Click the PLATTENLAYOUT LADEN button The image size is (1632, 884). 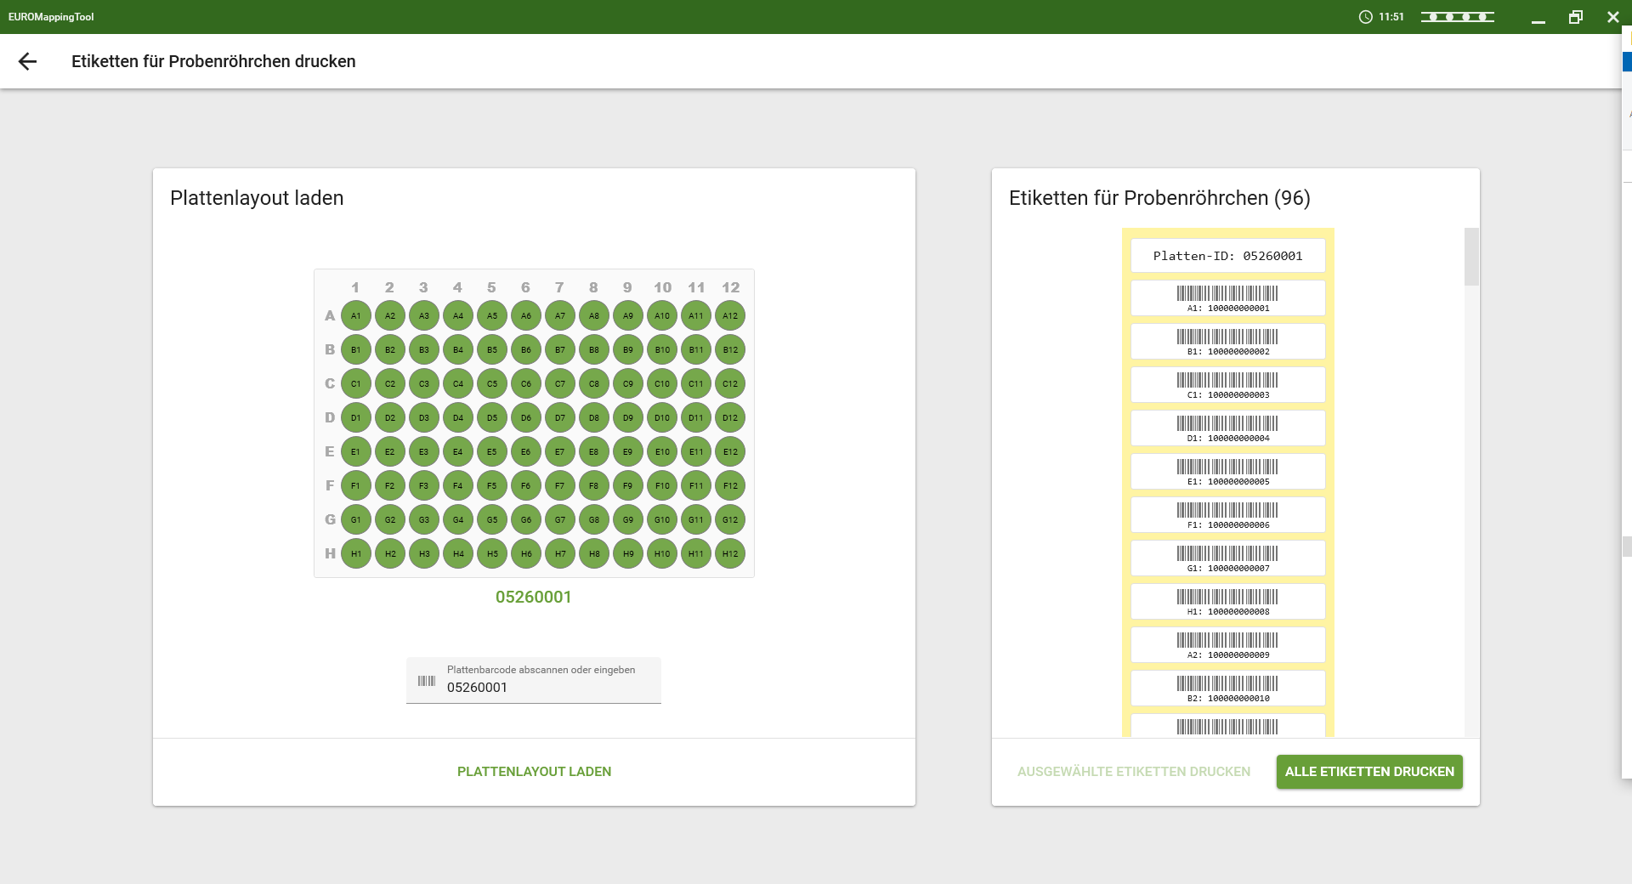point(534,772)
